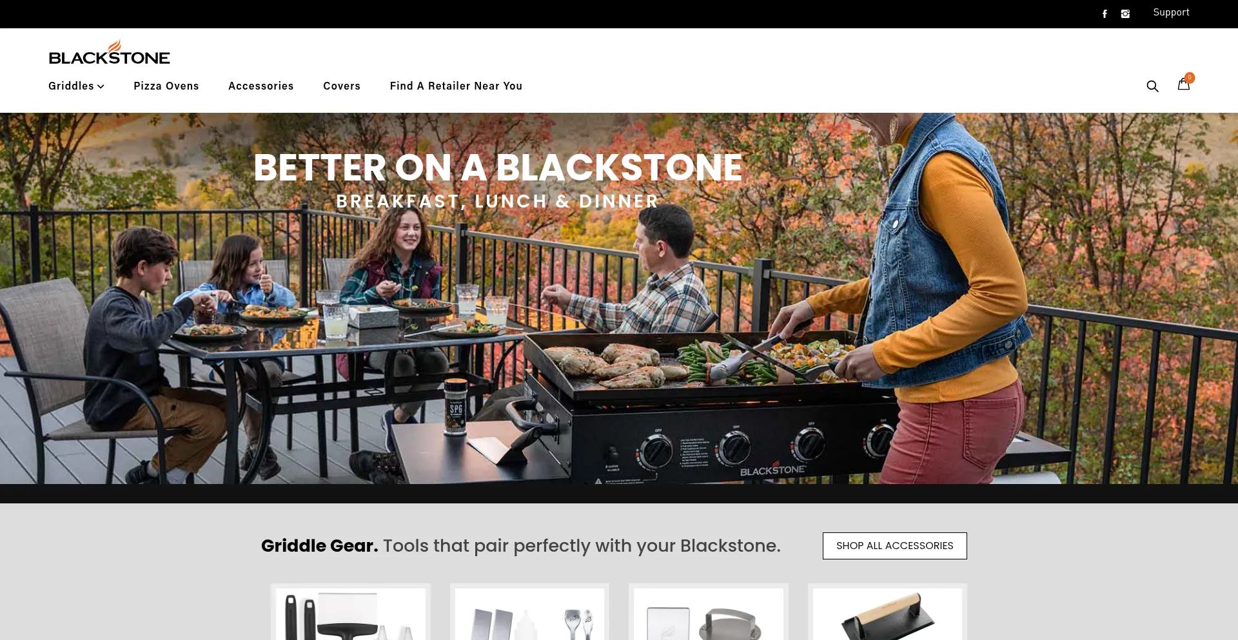The image size is (1238, 640).
Task: Open the Instagram social icon
Action: point(1125,14)
